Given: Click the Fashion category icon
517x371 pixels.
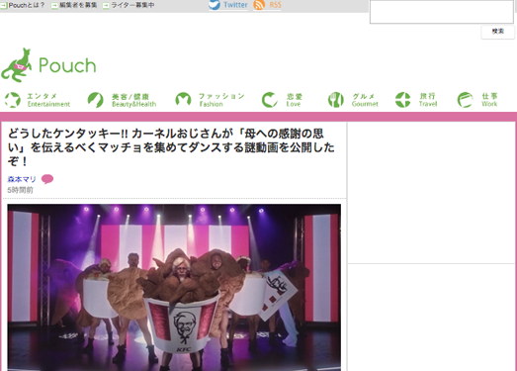Looking at the screenshot, I should (x=183, y=100).
